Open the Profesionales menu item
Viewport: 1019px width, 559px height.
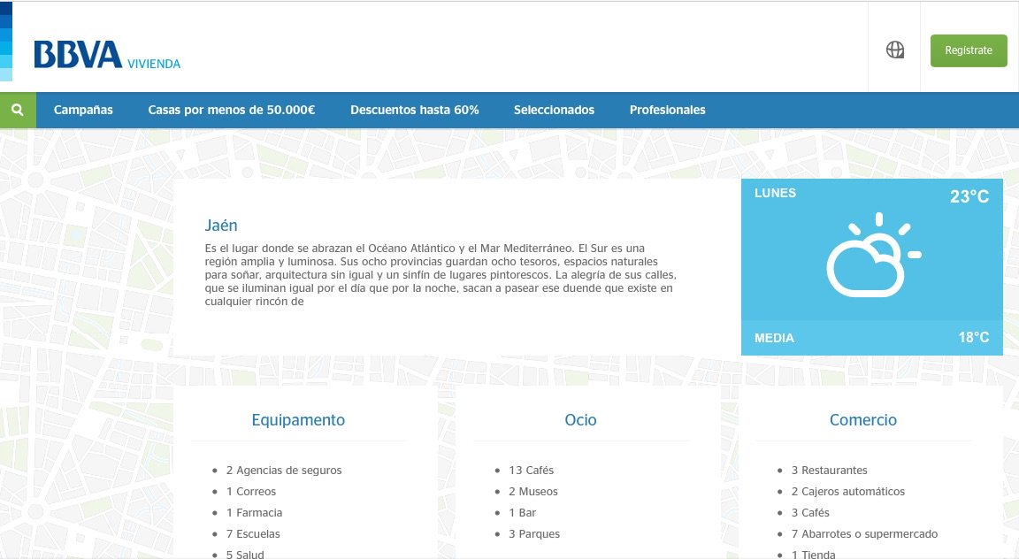(x=668, y=110)
